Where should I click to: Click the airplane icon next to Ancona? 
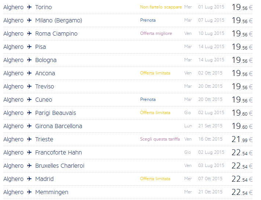click(29, 73)
